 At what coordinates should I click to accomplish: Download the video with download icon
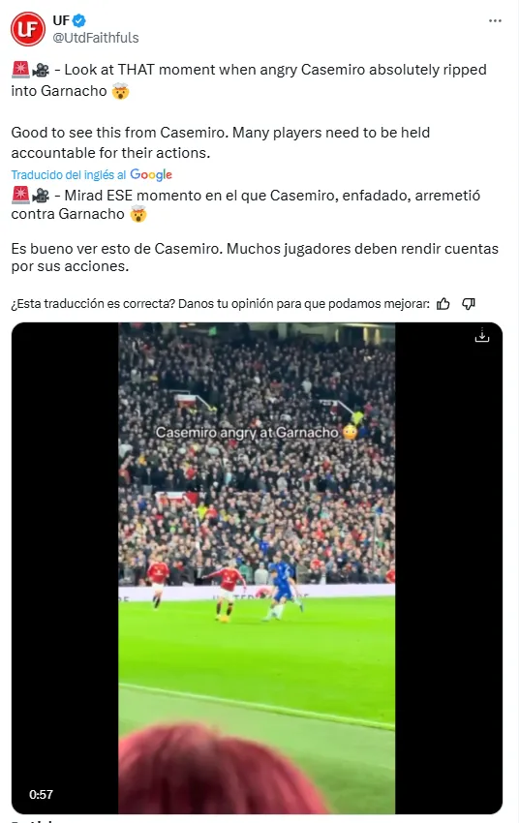point(482,335)
